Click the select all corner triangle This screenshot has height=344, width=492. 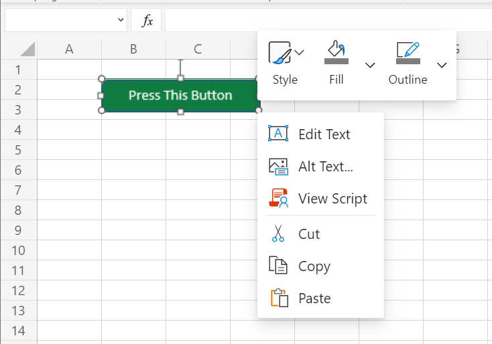(x=27, y=50)
